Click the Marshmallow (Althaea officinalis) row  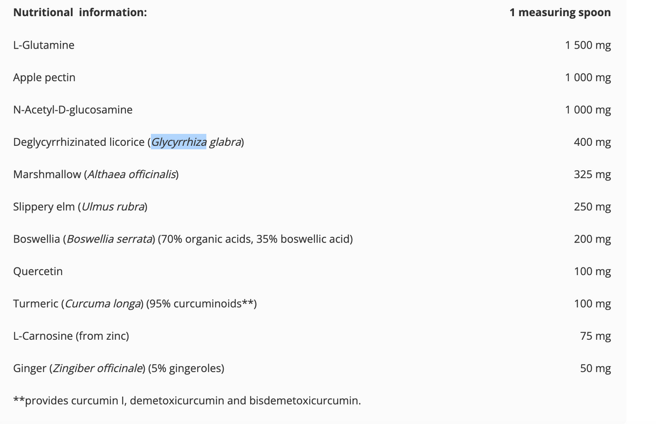click(312, 174)
